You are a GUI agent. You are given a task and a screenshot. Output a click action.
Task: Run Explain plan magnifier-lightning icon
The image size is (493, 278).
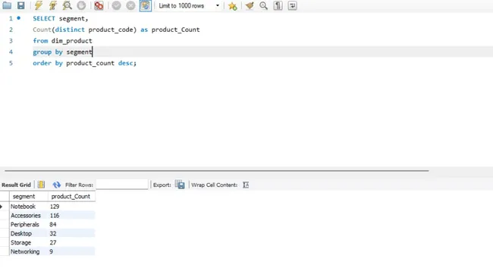click(67, 5)
